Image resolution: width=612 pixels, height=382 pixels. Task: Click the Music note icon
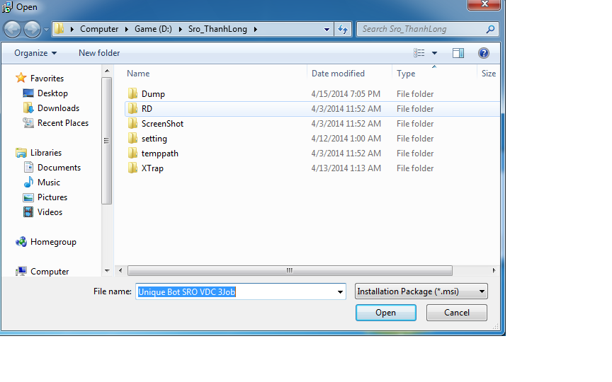(28, 182)
